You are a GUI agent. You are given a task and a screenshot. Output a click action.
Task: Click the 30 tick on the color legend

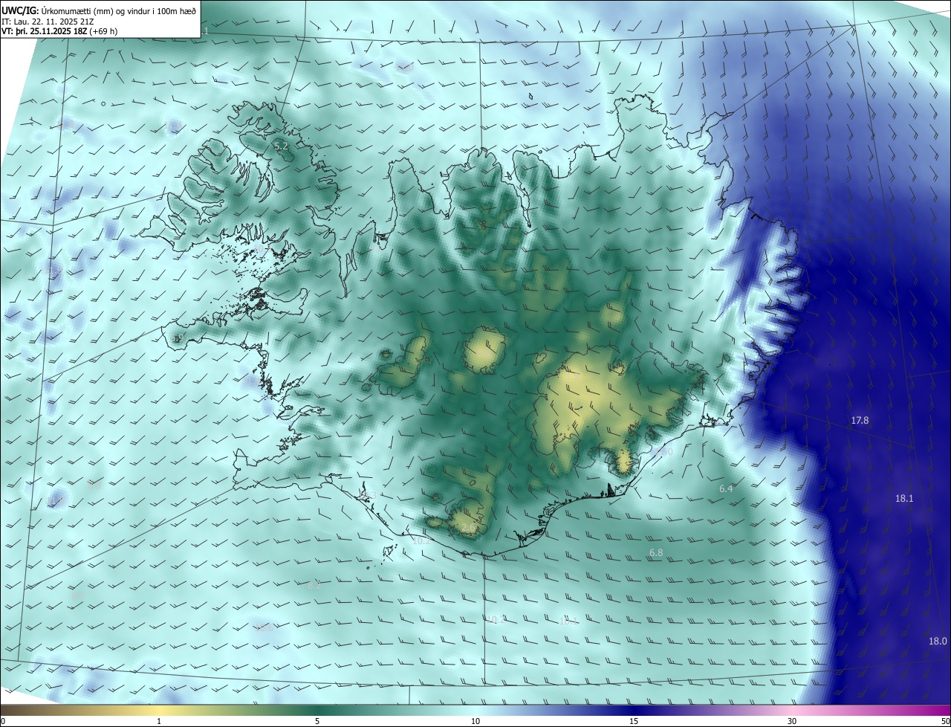[x=792, y=721]
